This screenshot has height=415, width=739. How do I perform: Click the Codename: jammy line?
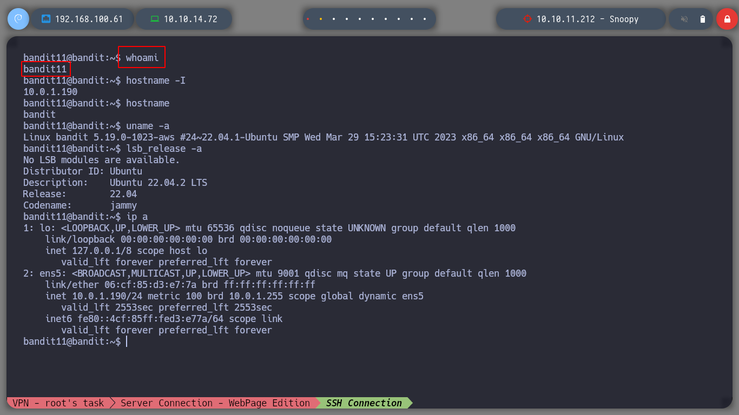tap(80, 205)
